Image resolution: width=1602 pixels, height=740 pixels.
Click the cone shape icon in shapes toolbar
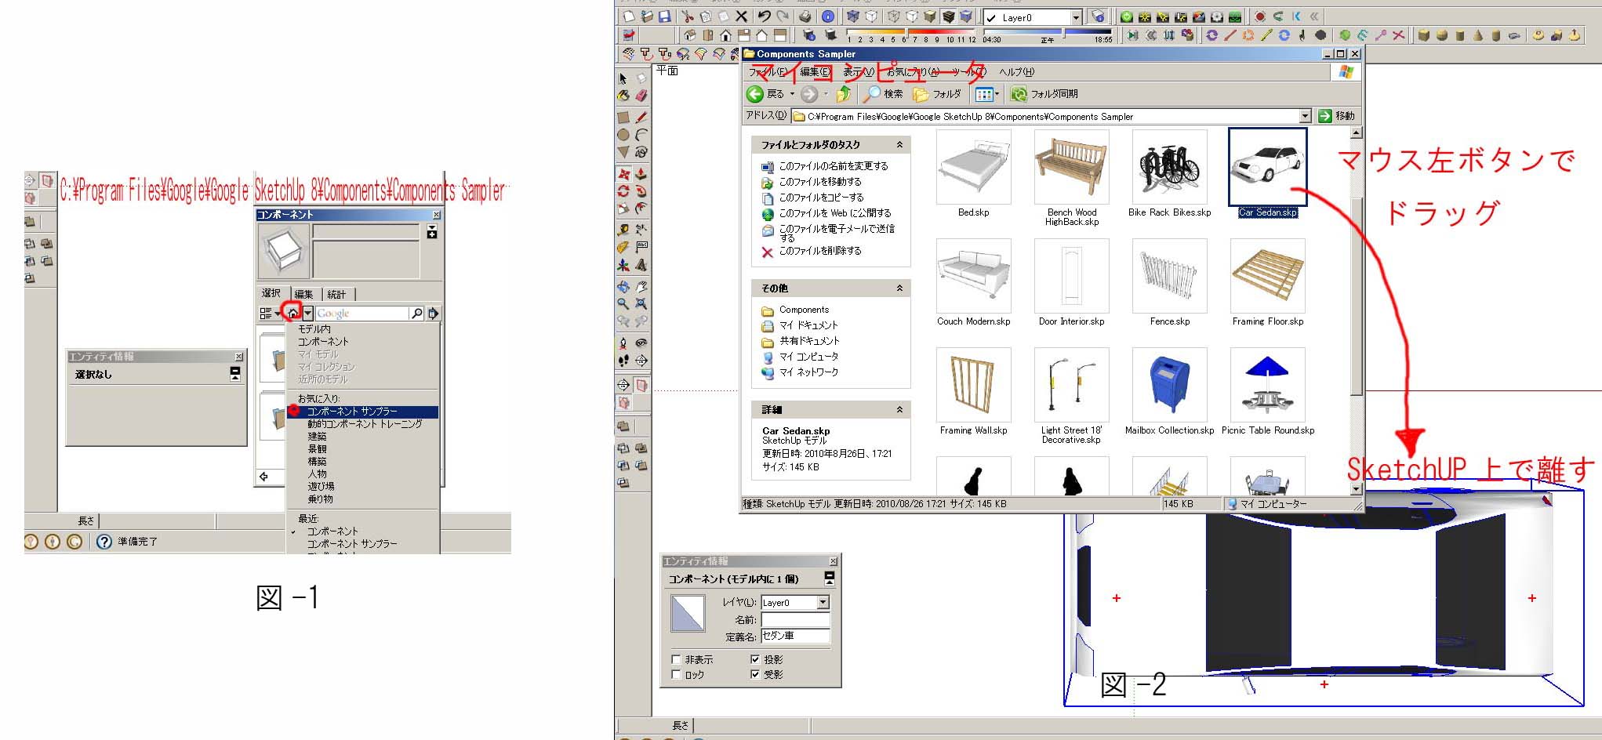click(1478, 35)
